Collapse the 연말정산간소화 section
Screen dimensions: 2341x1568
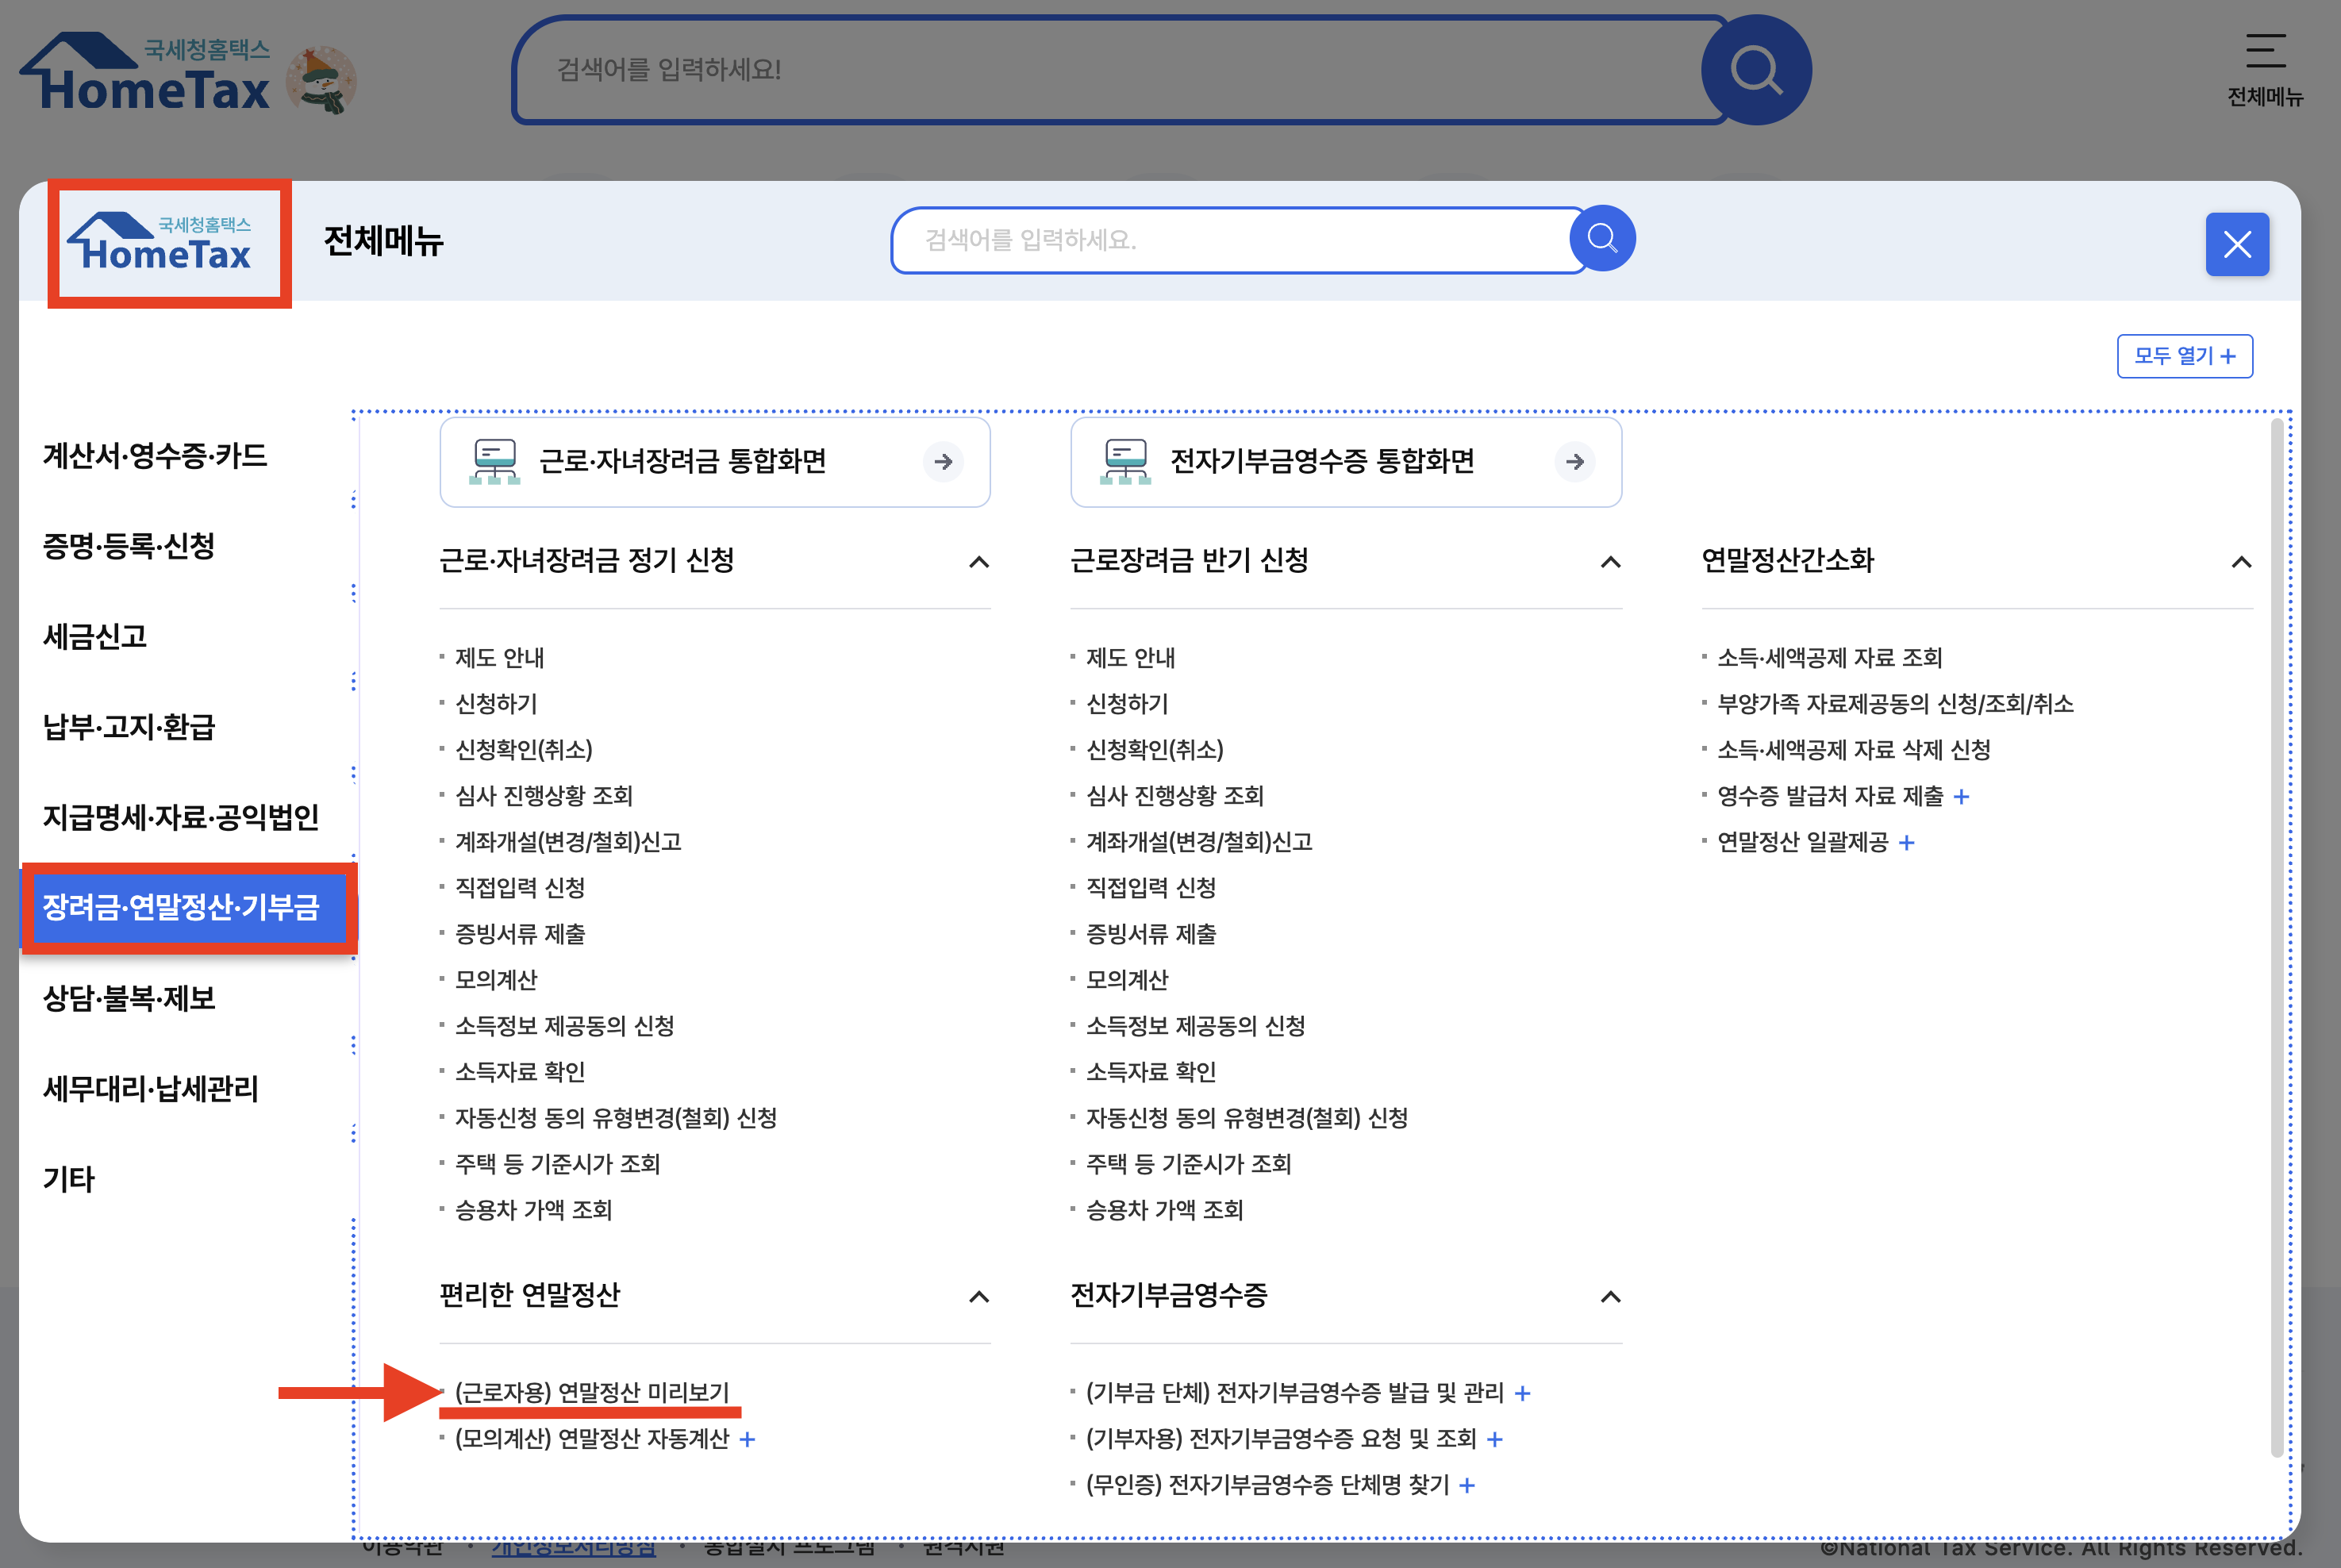[x=2241, y=562]
